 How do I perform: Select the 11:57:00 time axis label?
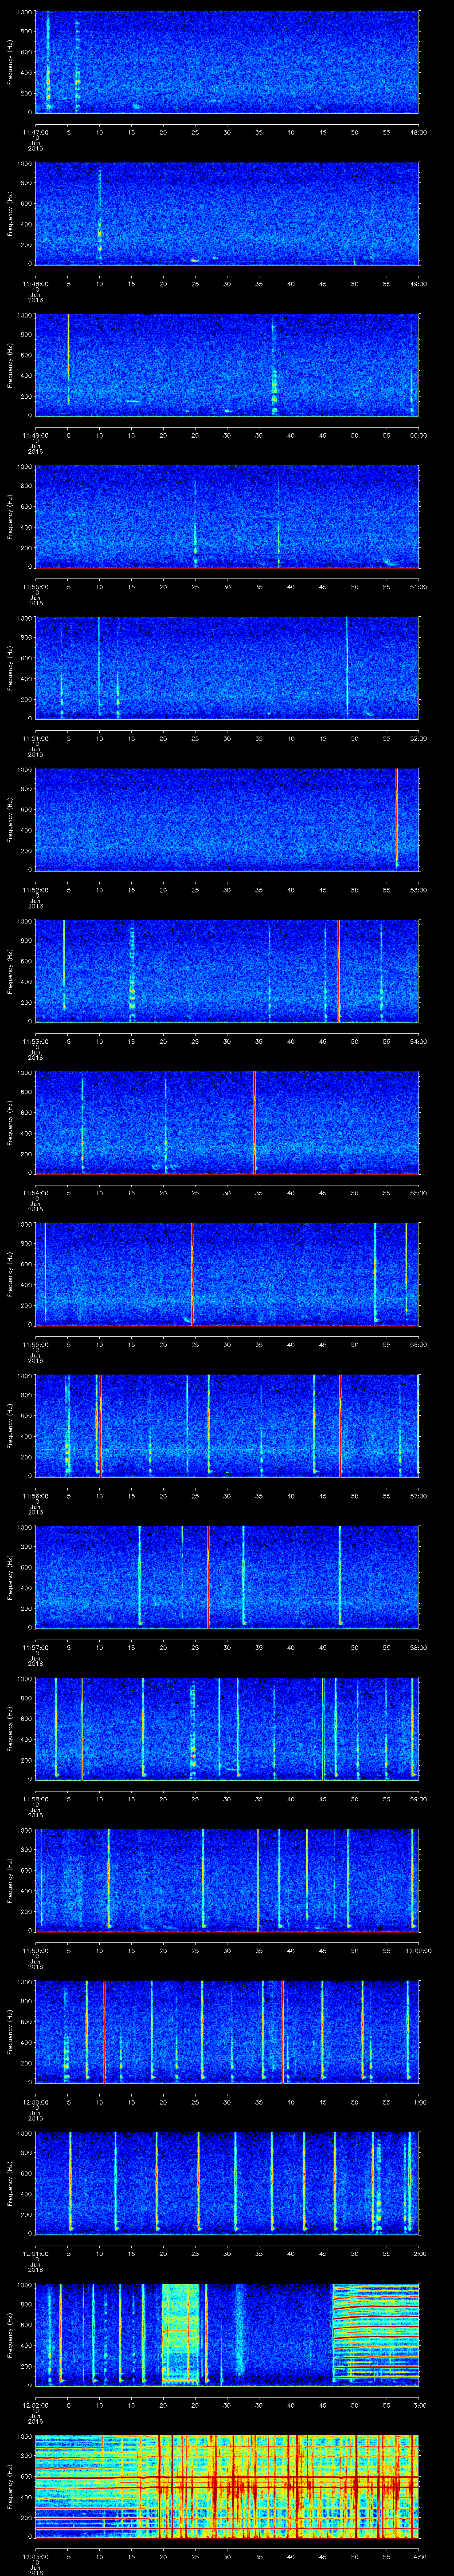[x=35, y=1647]
